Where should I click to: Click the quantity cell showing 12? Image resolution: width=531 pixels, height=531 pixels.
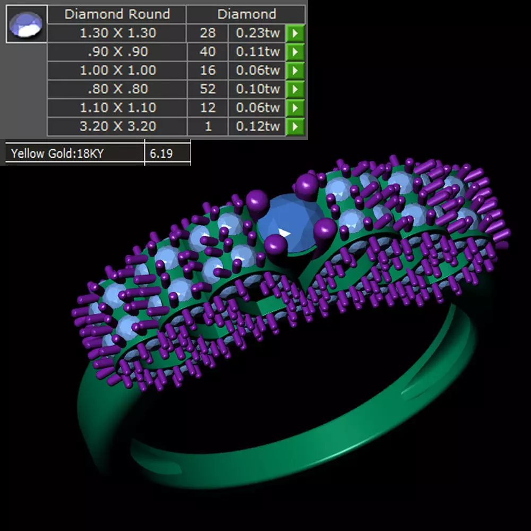(x=208, y=108)
